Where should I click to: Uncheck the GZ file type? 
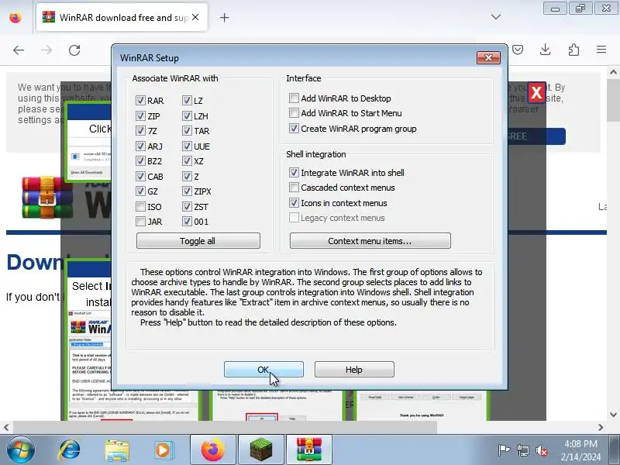140,191
